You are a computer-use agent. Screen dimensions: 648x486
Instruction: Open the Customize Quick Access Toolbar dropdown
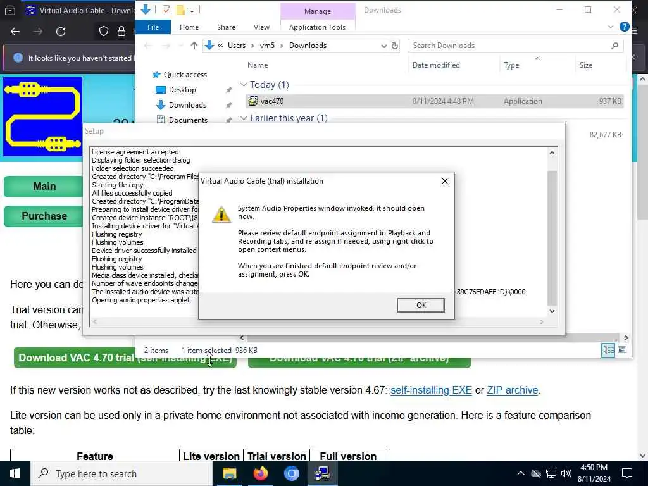192,10
